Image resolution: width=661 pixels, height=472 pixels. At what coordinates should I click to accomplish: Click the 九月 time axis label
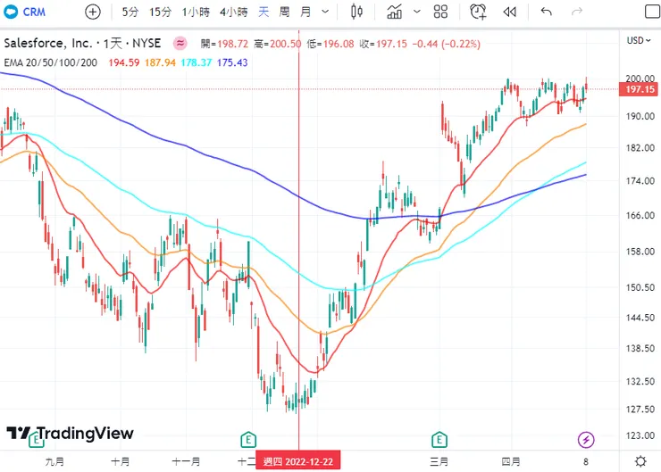(x=54, y=462)
